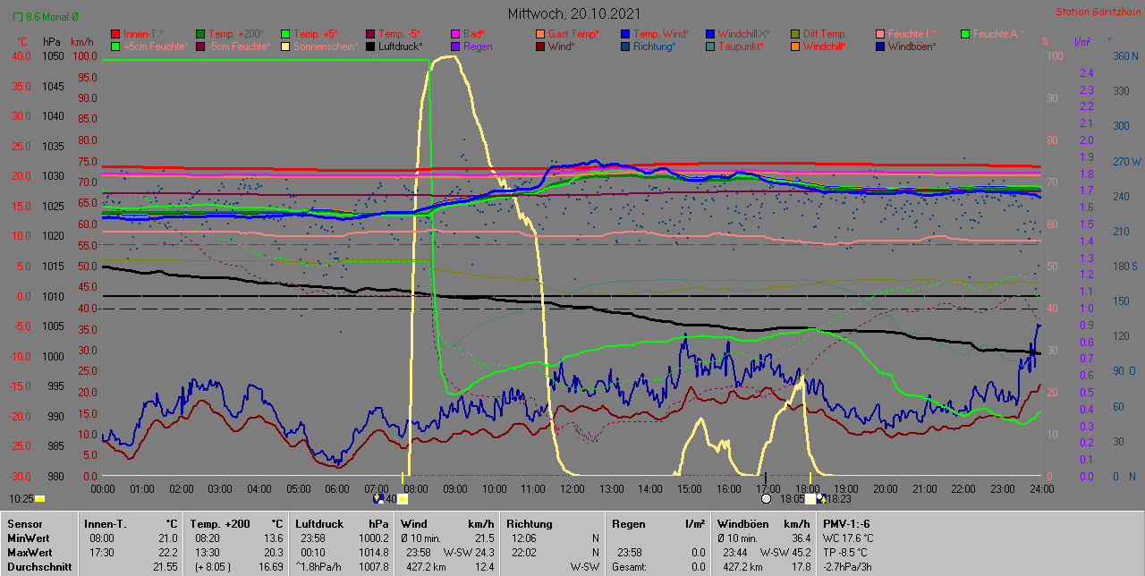The image size is (1145, 576).
Task: Click the chart title Mittwoch, 20.10.2021
Action: coord(573,13)
